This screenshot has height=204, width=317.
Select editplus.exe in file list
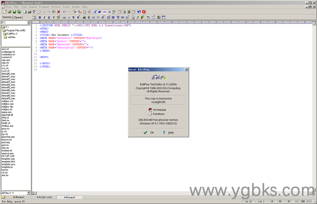click(x=8, y=104)
